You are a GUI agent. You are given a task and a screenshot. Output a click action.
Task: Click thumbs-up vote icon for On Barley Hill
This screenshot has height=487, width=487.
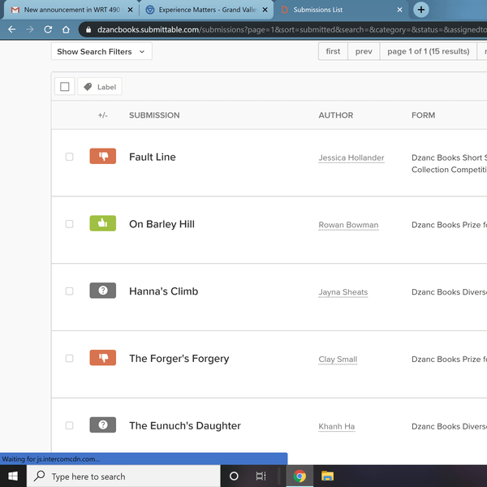click(x=103, y=224)
